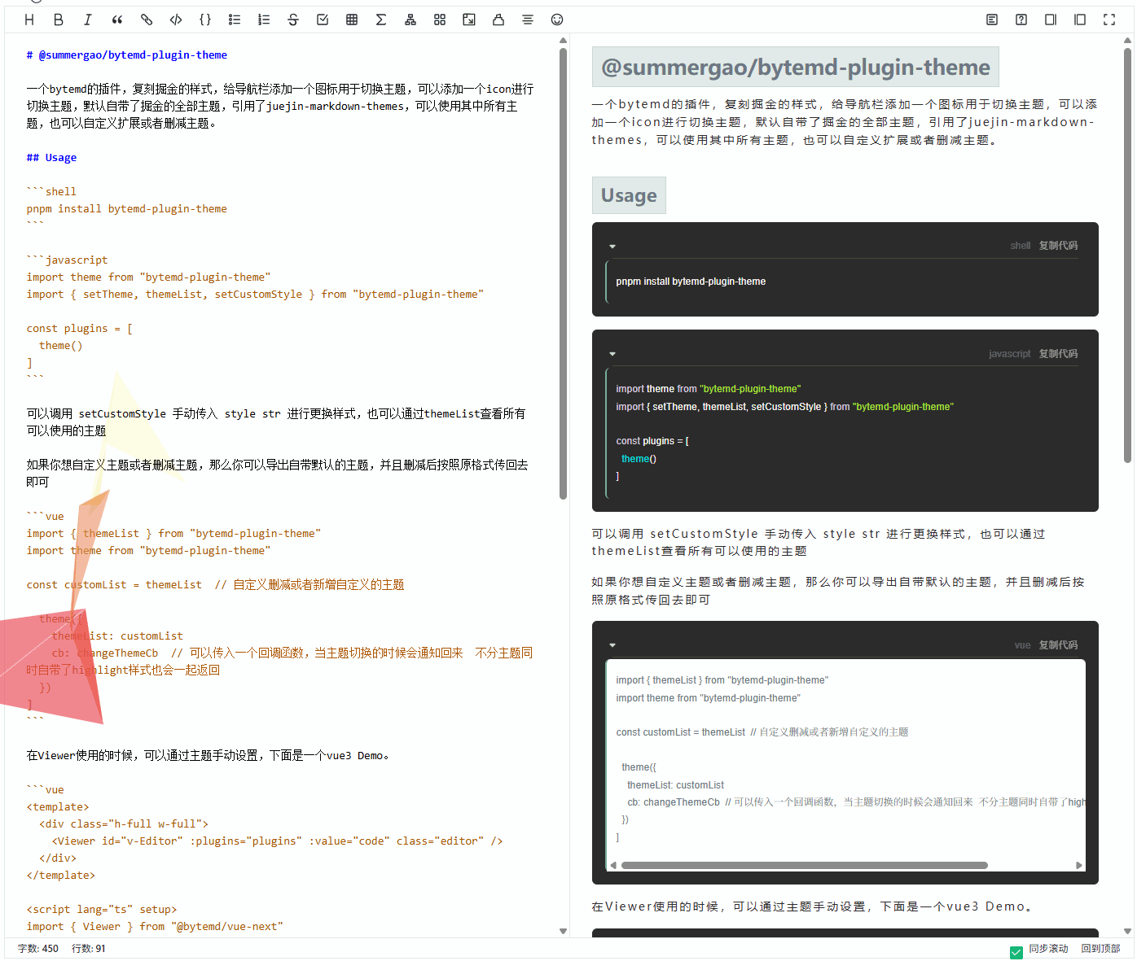The height and width of the screenshot is (961, 1137).
Task: Click right arrow of vue code block scrollbar
Action: [1079, 866]
